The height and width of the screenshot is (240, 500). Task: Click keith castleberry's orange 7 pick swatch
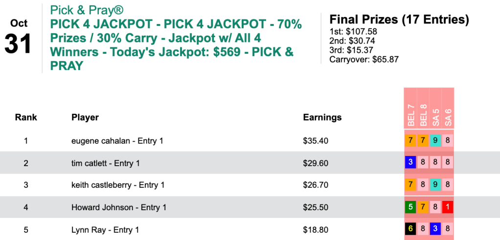coord(410,185)
